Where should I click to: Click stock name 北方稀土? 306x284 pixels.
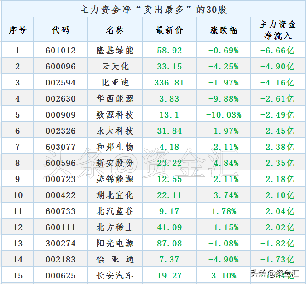pyautogui.click(x=115, y=227)
